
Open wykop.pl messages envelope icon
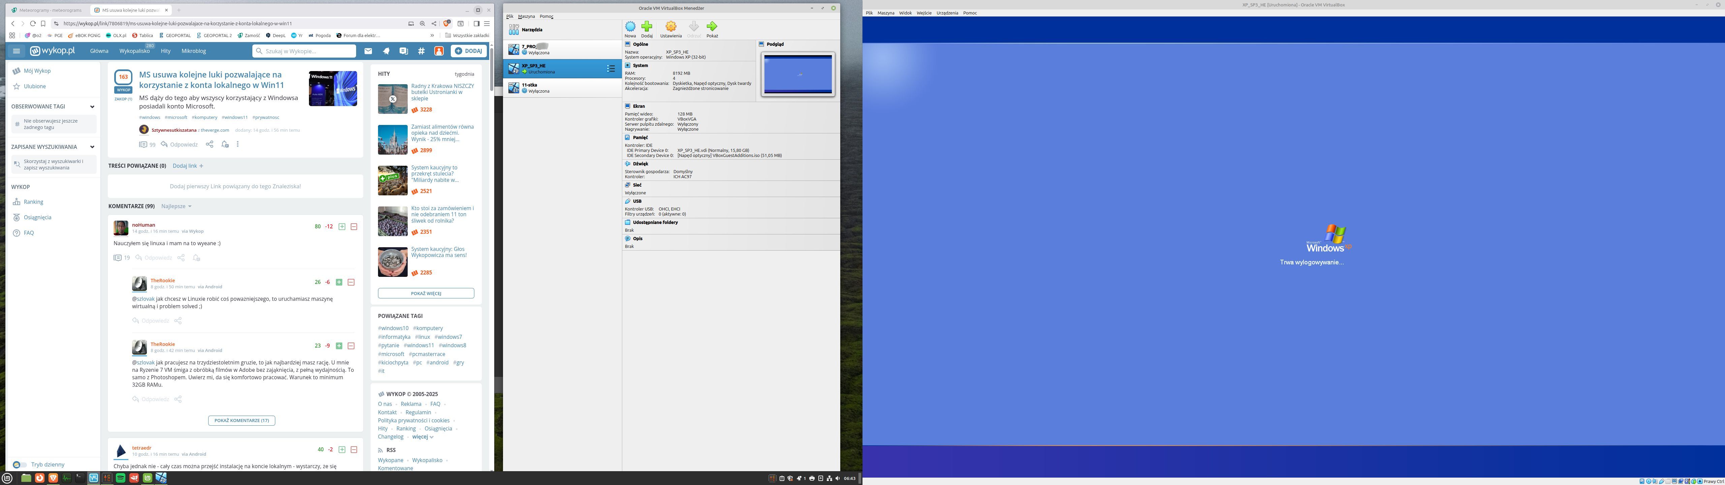(x=368, y=51)
